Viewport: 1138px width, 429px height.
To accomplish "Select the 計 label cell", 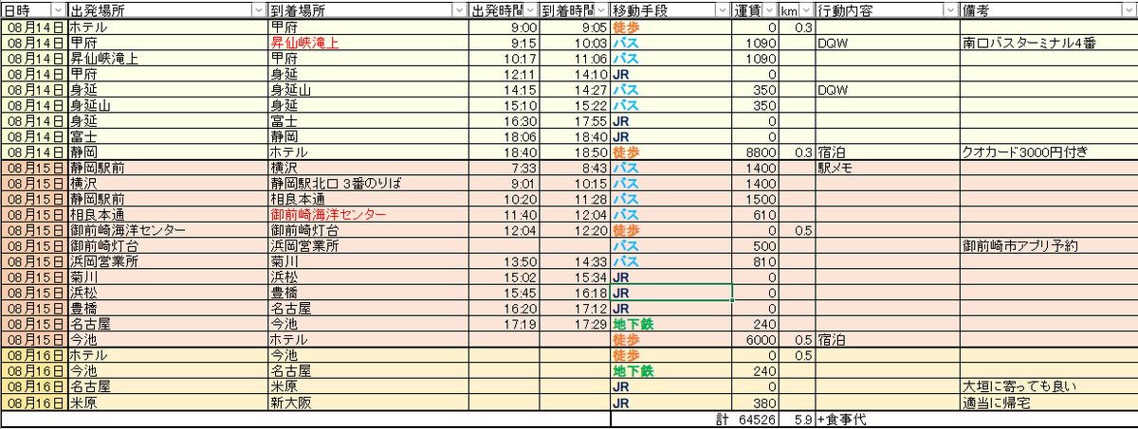I will pos(671,419).
